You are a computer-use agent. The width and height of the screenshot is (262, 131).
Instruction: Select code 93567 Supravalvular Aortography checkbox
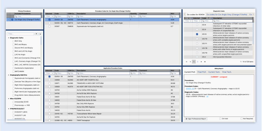pyautogui.click(x=49, y=26)
